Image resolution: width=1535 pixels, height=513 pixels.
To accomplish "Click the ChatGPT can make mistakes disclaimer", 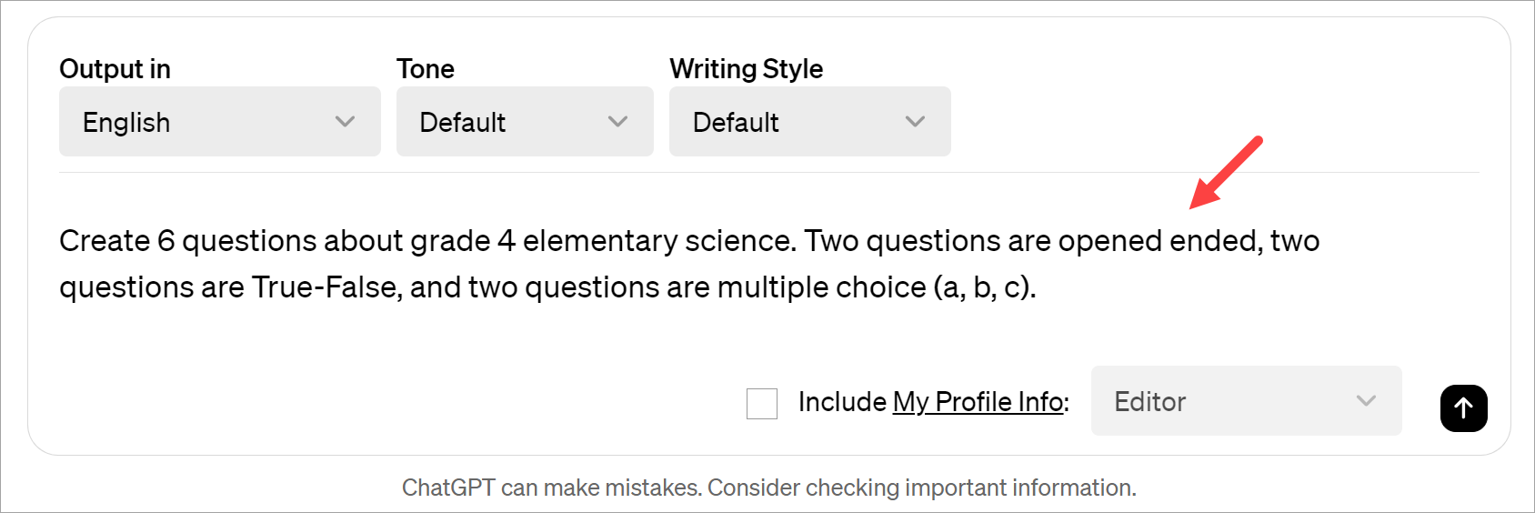I will point(768,488).
